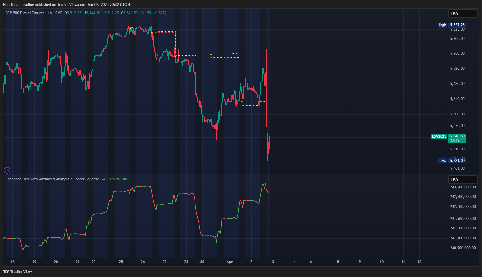Screen dimensions: 482x277
Task: Click the 240,700,000.00 OBV axis label
Action: (463, 248)
